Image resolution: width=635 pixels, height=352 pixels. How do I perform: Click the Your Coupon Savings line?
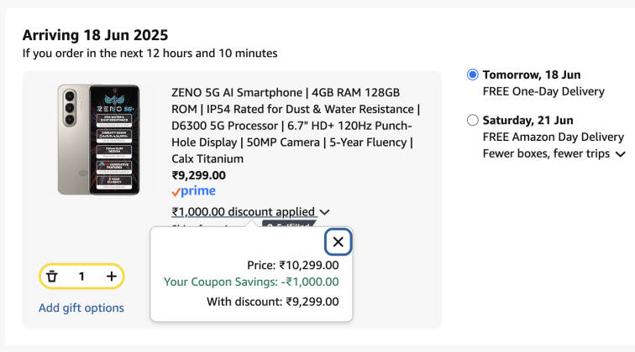pos(251,282)
